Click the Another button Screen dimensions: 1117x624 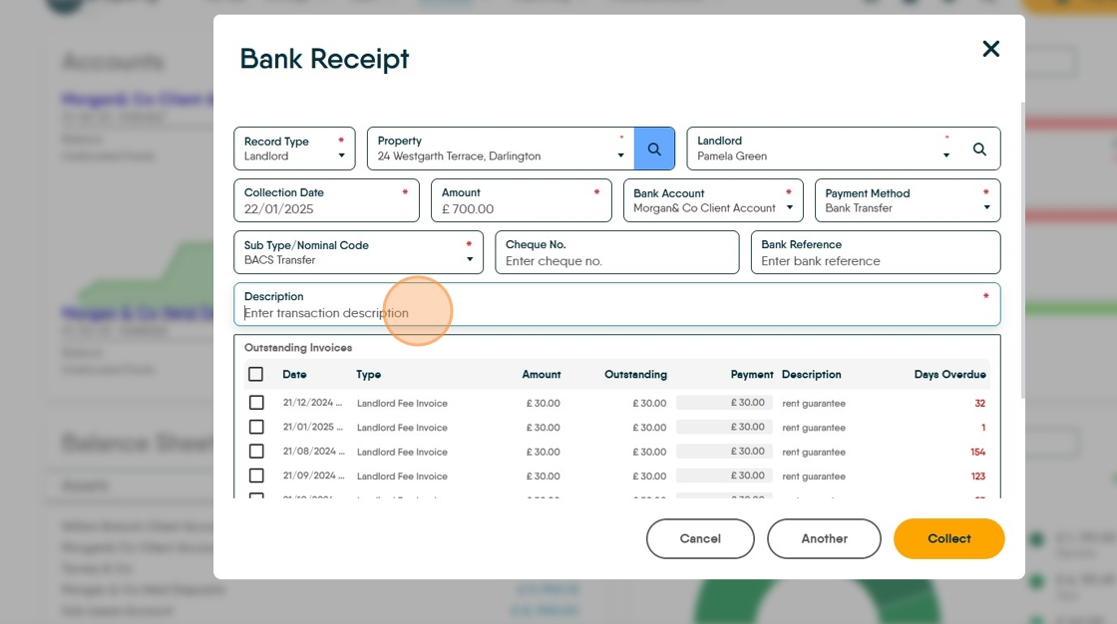[824, 538]
